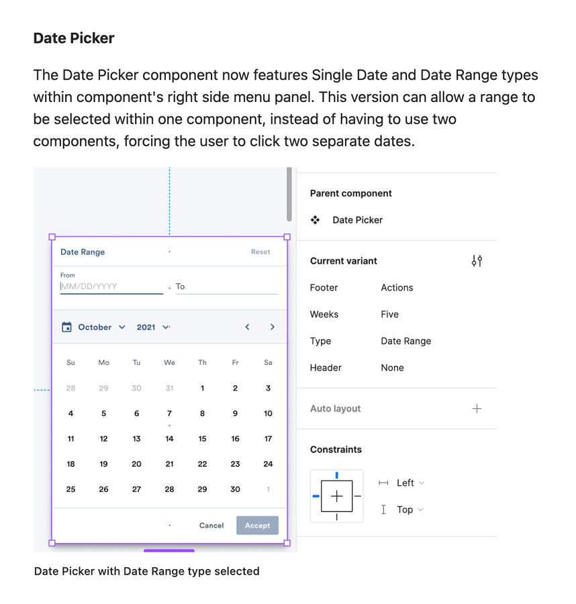Open variant options via the sliders icon

(x=477, y=260)
